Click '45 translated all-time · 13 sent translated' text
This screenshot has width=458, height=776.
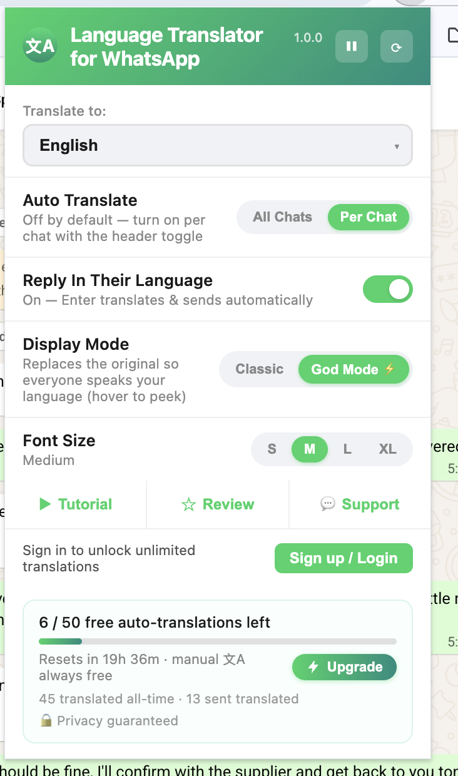point(169,699)
